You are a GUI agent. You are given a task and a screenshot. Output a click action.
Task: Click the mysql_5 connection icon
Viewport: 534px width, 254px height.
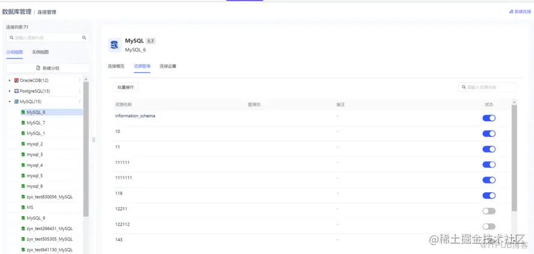[23, 176]
